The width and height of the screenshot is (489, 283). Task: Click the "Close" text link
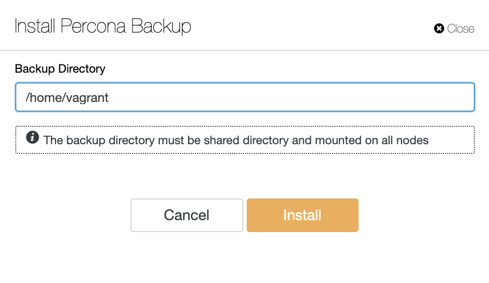(461, 29)
